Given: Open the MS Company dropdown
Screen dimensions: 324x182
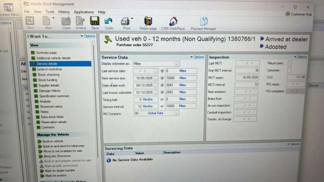Looking at the screenshot, I should pos(176,113).
